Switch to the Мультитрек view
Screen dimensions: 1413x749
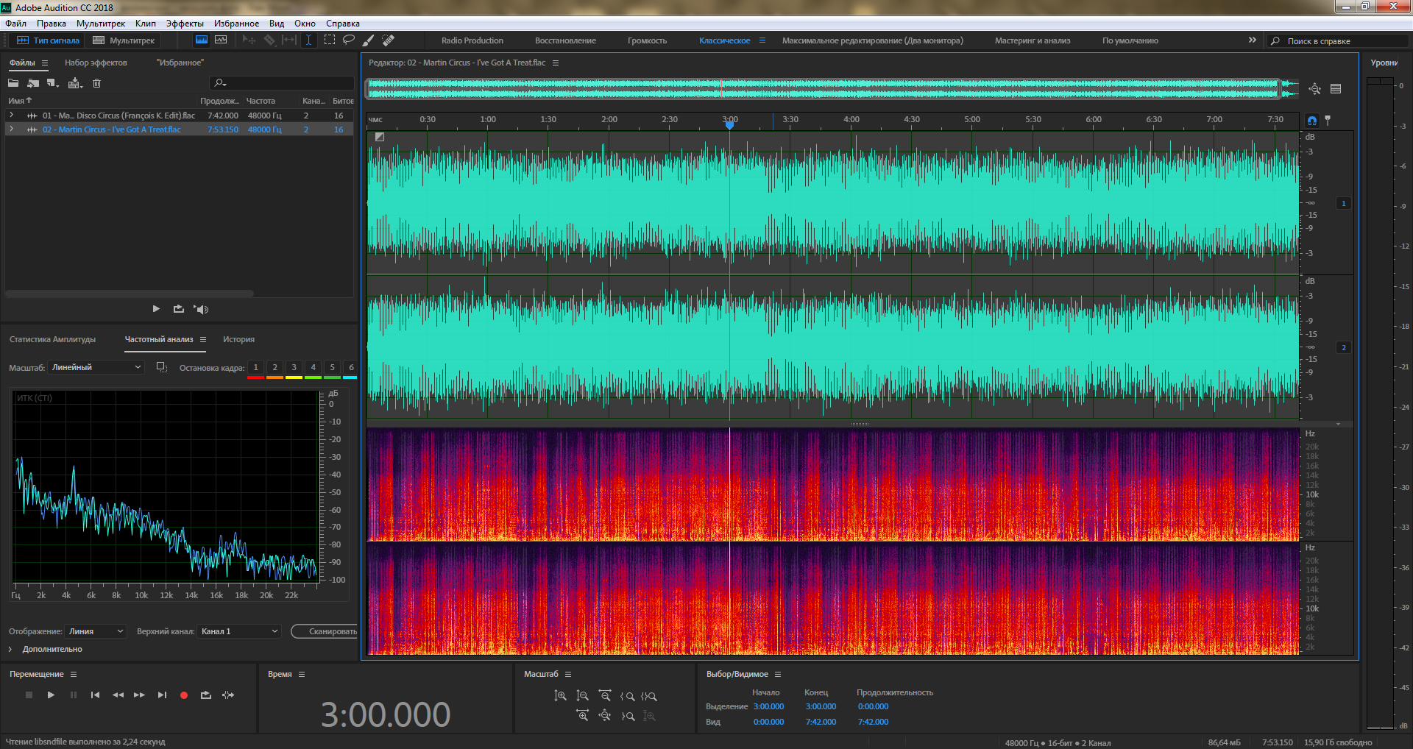tap(124, 40)
